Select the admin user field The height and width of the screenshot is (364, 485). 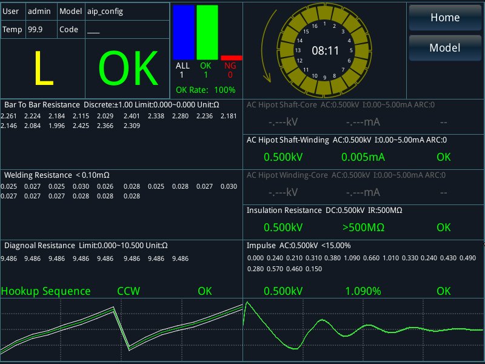point(41,12)
